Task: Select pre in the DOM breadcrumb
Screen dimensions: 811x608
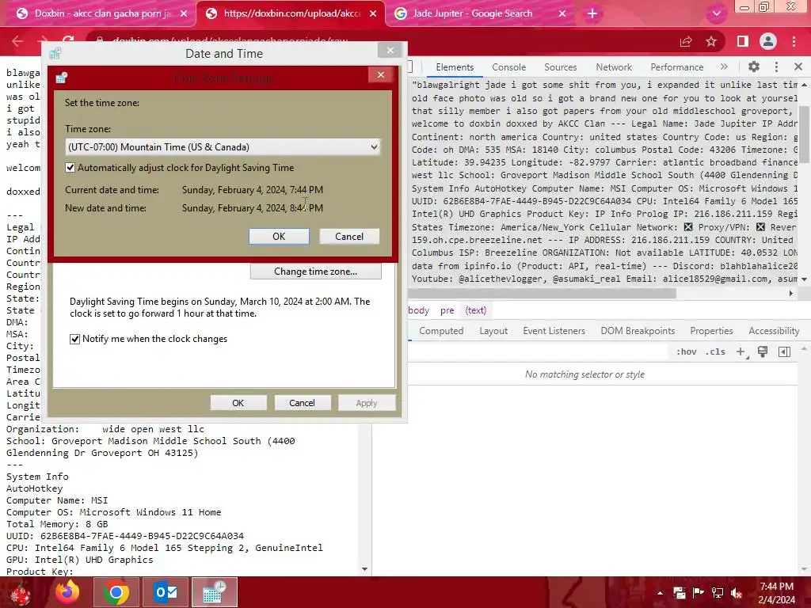Action: [447, 310]
